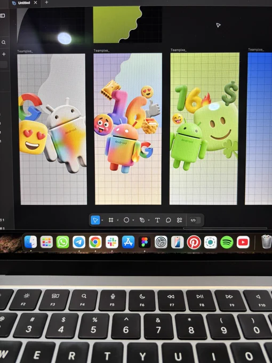Open the Move tool options dropdown arrow
The width and height of the screenshot is (272, 363).
(102, 220)
